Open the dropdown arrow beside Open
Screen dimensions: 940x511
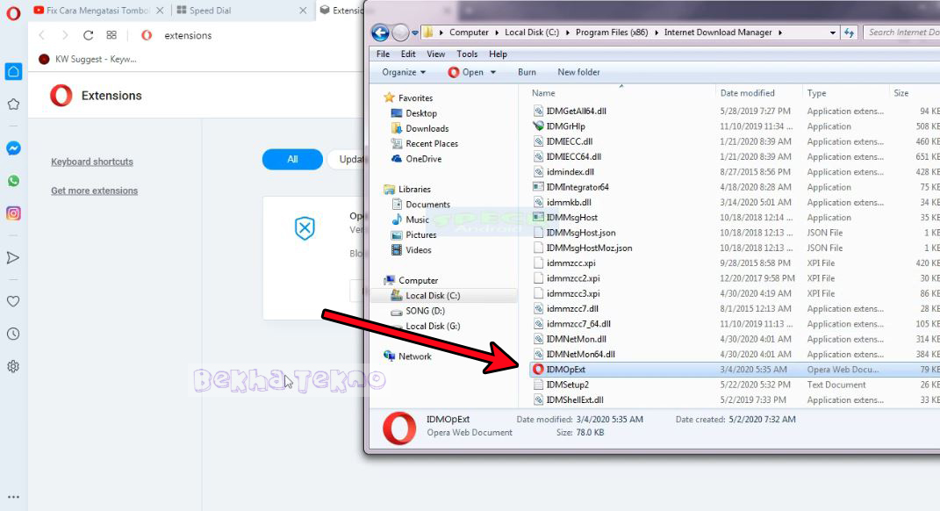click(x=493, y=72)
